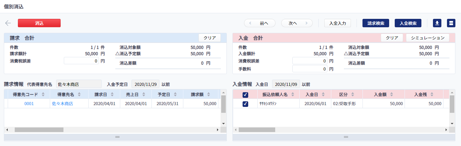461x146 pixels.
Task: Click the 入金日 date field 2020/11/09
Action: tap(286, 84)
